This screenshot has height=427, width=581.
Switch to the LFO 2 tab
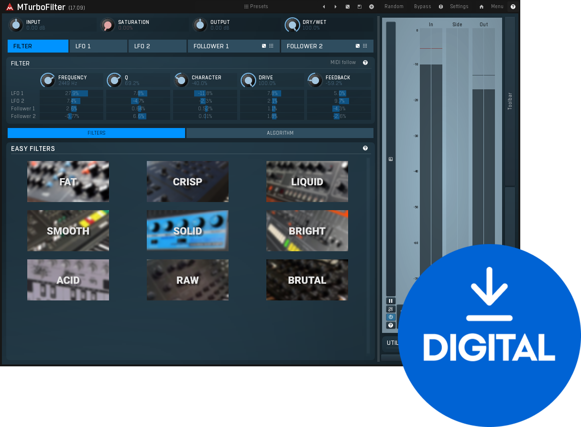tap(157, 46)
